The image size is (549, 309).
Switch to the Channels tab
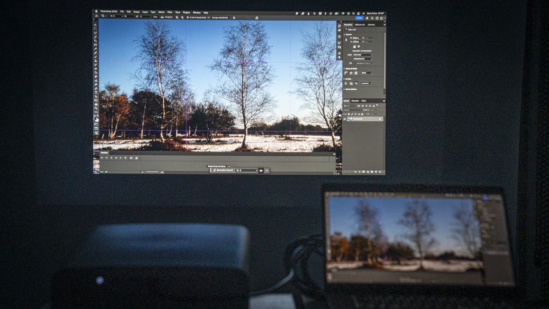pos(355,101)
